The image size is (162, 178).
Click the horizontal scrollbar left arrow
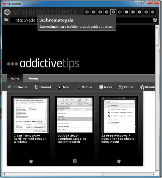tap(4, 174)
